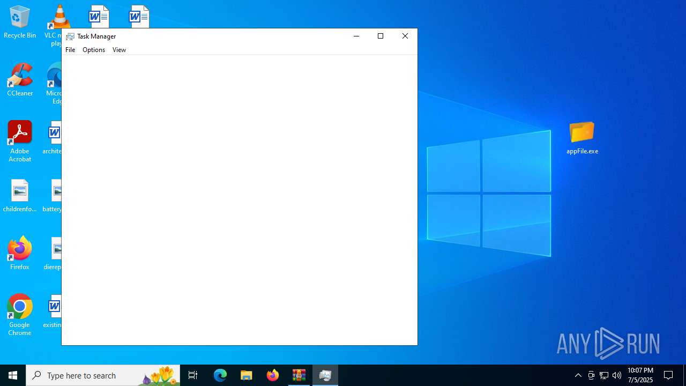
Task: Select the childrenfo... image file icon
Action: pyautogui.click(x=20, y=196)
